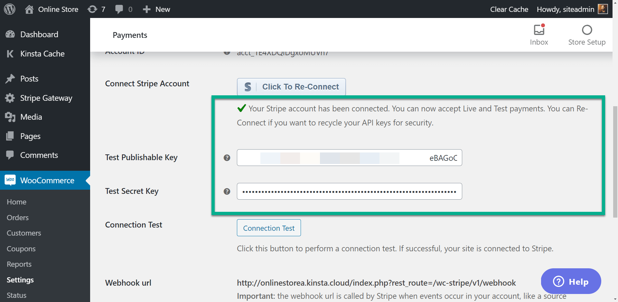This screenshot has width=618, height=302.
Task: Click the Payments page title
Action: (130, 35)
